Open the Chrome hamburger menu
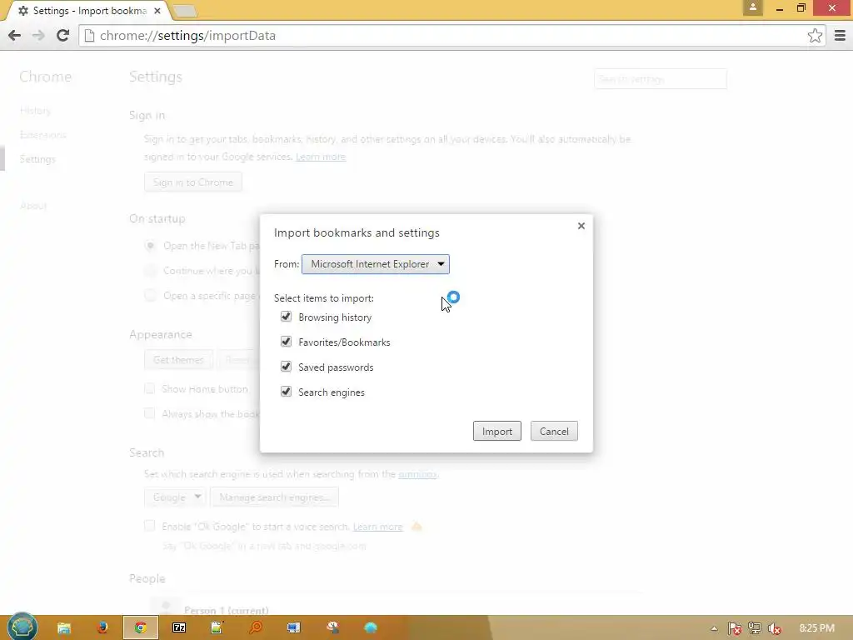853x640 pixels. pos(840,36)
